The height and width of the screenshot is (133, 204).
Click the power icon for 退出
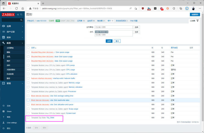click(4, 128)
